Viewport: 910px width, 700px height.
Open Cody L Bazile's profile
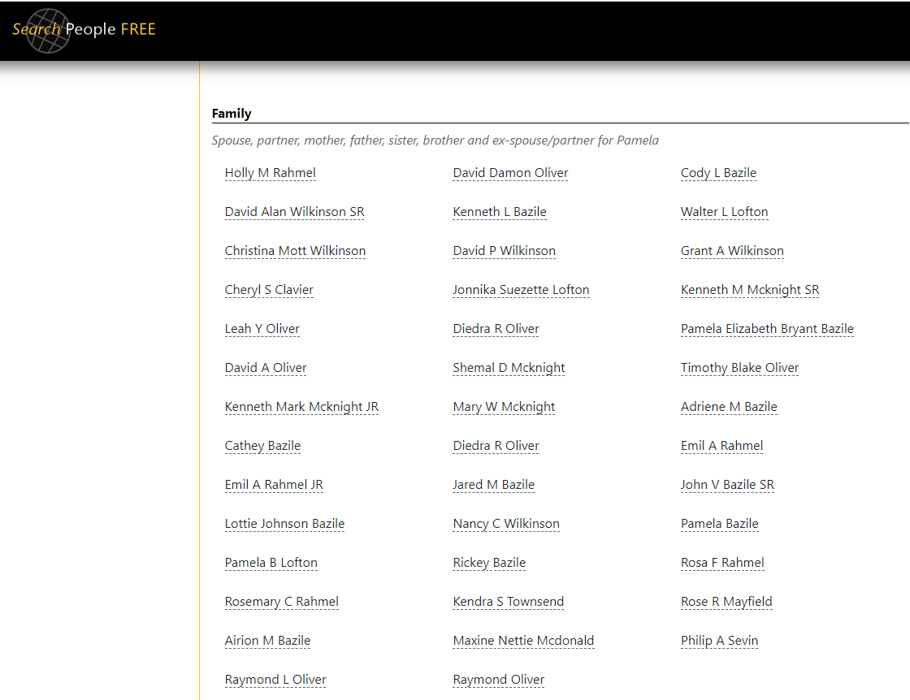718,173
